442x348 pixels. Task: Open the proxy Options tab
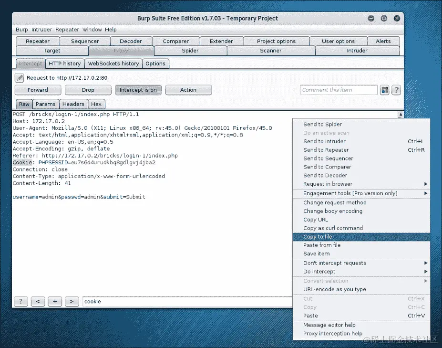(155, 64)
